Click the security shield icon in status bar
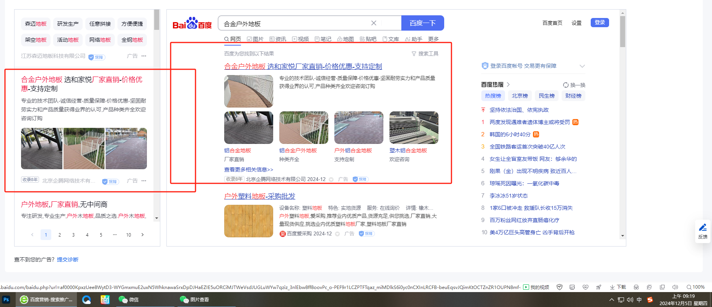Viewport: 712px width, 307px height. (x=559, y=287)
